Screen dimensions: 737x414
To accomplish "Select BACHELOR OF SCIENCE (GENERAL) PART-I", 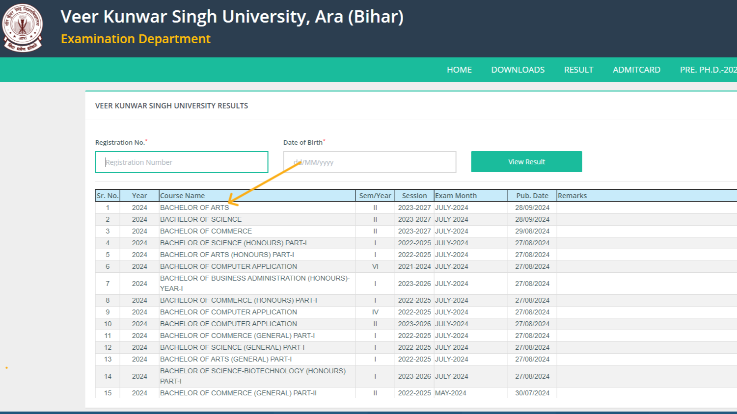I will coord(232,347).
